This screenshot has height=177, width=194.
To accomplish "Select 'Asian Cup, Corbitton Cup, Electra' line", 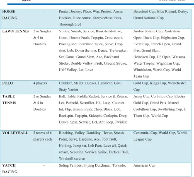I will tap(159, 97).
